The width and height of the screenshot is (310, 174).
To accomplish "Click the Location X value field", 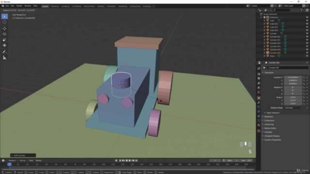I will click(x=293, y=77).
